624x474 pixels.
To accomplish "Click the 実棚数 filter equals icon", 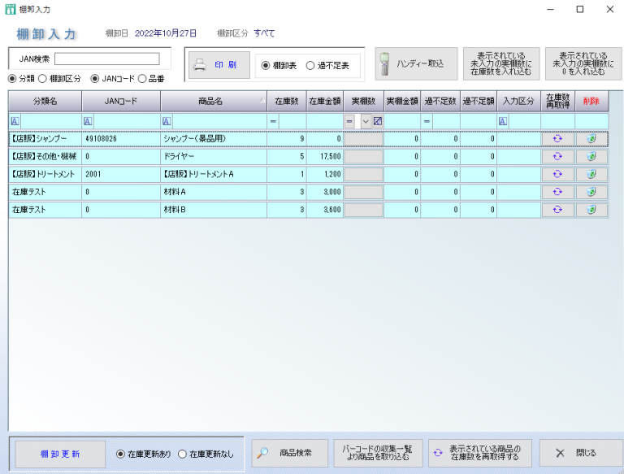I will tap(349, 121).
